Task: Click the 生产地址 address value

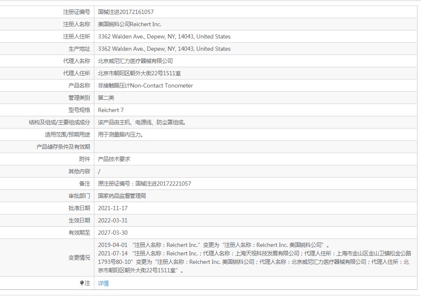Action: 164,49
